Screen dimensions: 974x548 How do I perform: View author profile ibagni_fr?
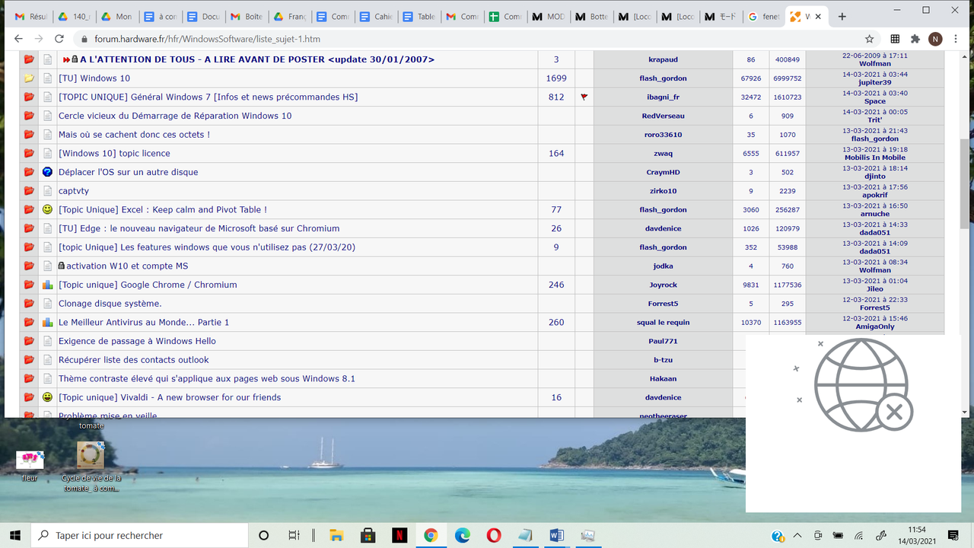663,97
